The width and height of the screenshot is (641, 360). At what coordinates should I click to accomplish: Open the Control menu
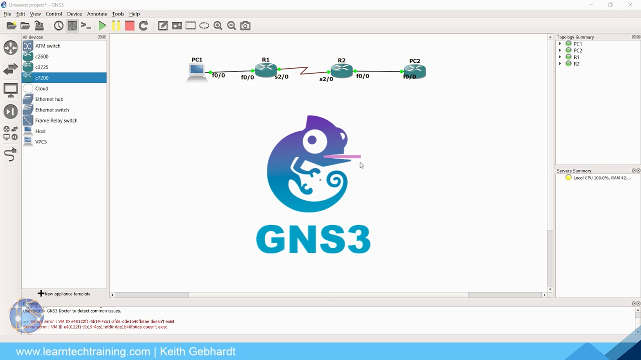(54, 14)
